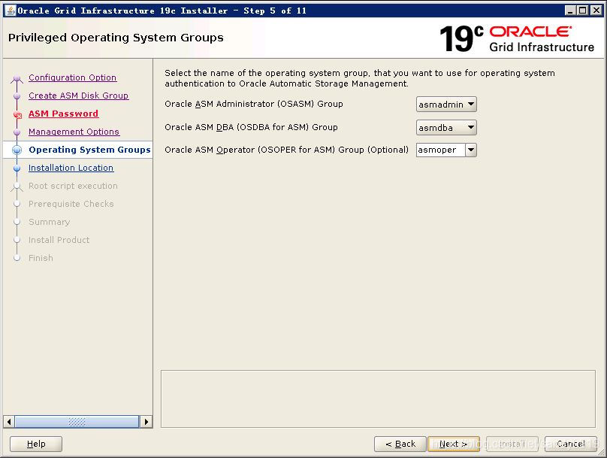
Task: Click the left arrow of the sidebar scrollbar
Action: 9,422
